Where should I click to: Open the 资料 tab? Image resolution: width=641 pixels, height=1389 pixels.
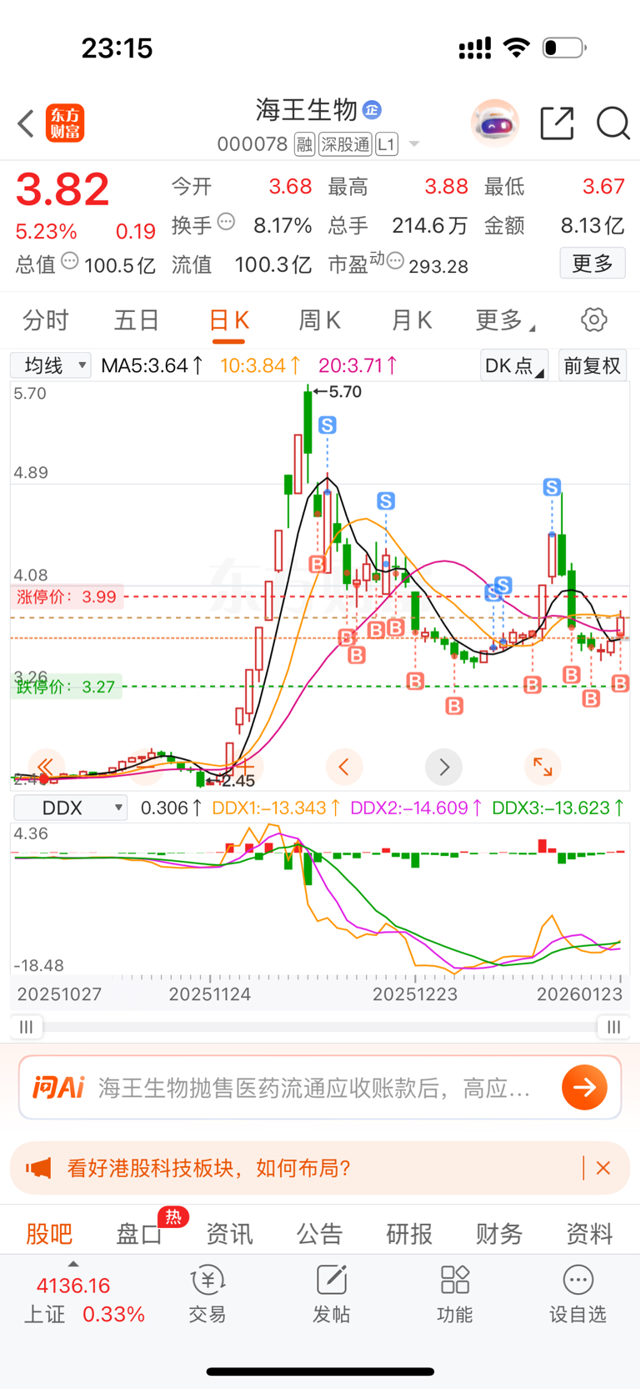tap(589, 1233)
